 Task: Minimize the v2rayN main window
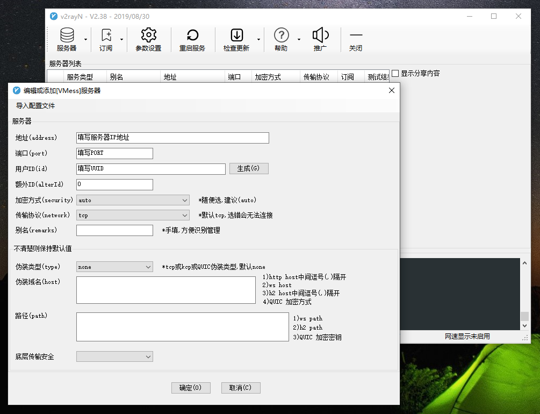(470, 16)
